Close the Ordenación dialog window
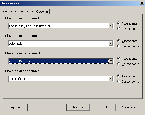 point(142,3)
